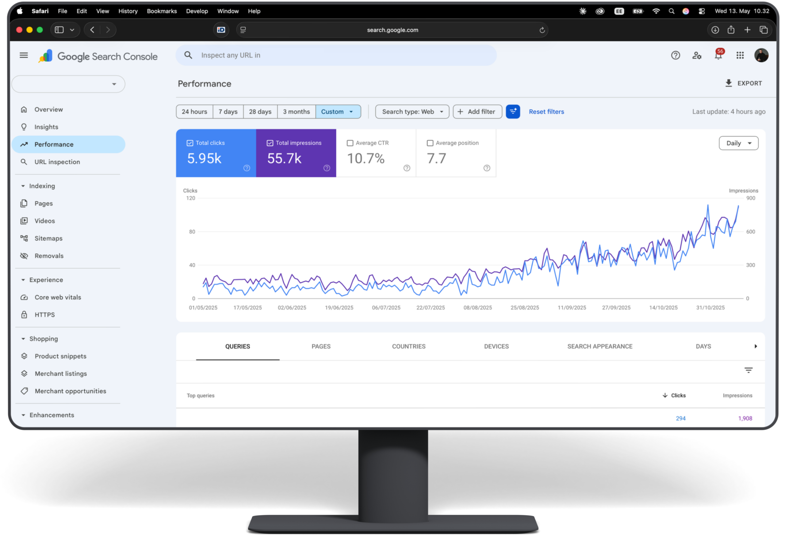Viewport: 785px width, 536px height.
Task: Uncheck the Total impressions checkbox
Action: 270,143
